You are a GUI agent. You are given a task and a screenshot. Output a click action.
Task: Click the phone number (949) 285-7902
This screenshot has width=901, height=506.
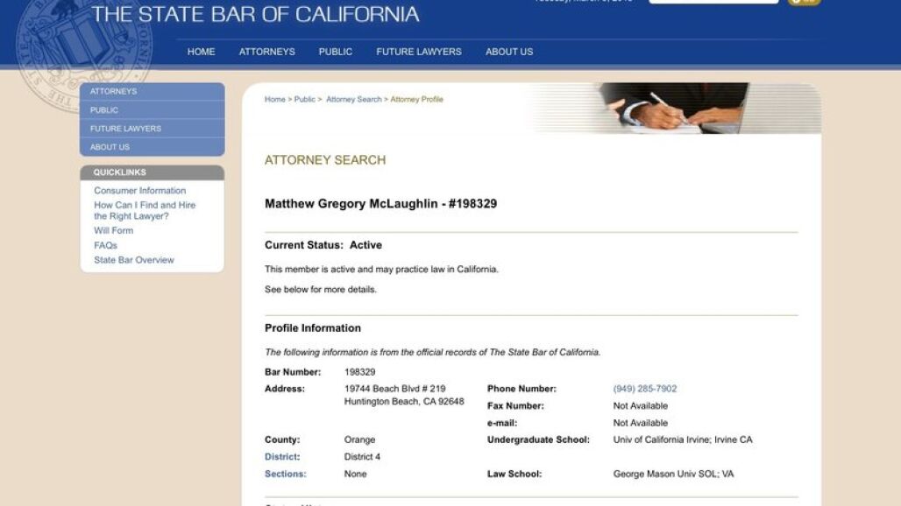645,389
